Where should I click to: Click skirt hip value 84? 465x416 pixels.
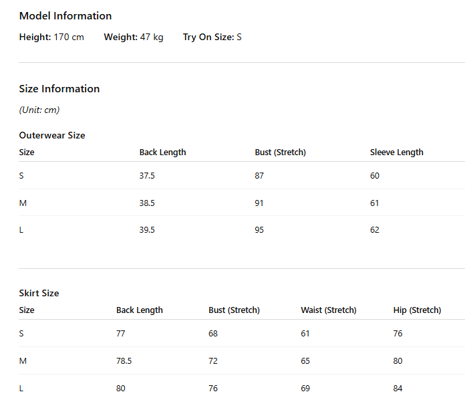(x=398, y=389)
